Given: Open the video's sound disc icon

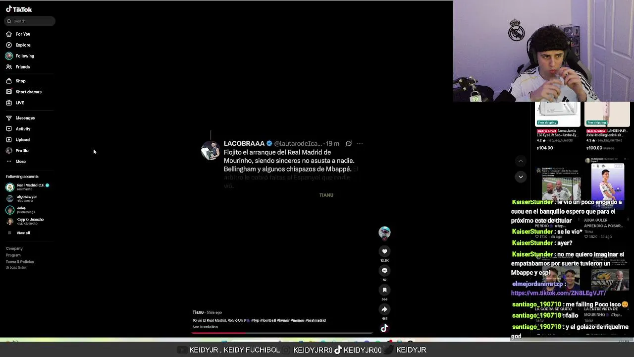Looking at the screenshot, I should coord(384,328).
